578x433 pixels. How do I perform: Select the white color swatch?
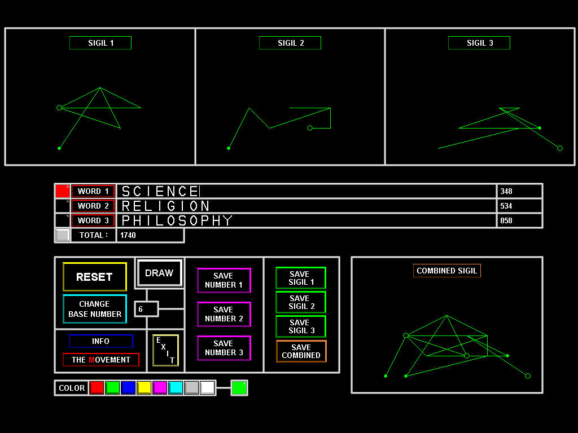(x=208, y=388)
